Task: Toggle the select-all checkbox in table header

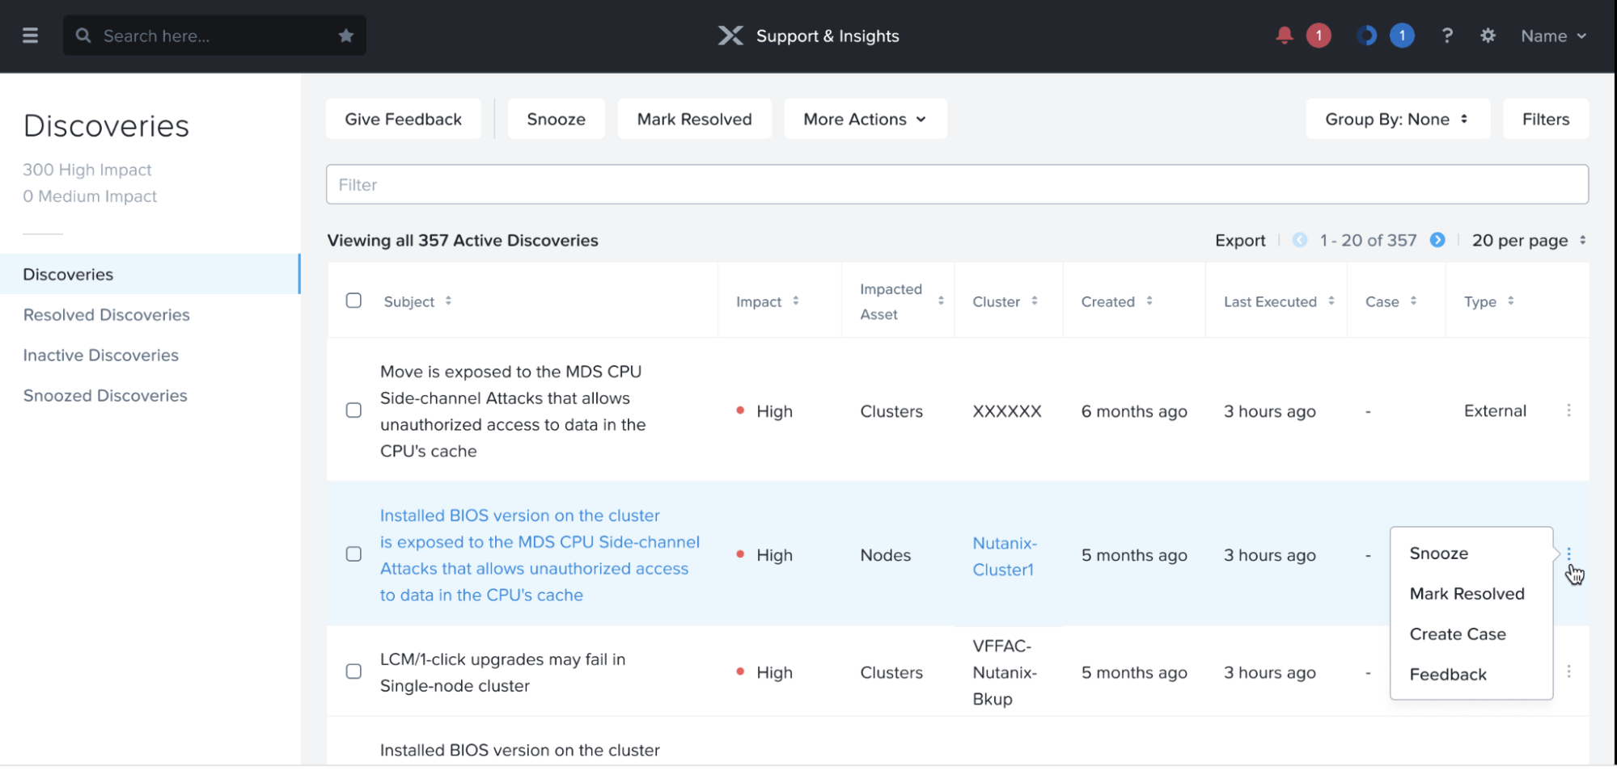Action: pyautogui.click(x=353, y=301)
